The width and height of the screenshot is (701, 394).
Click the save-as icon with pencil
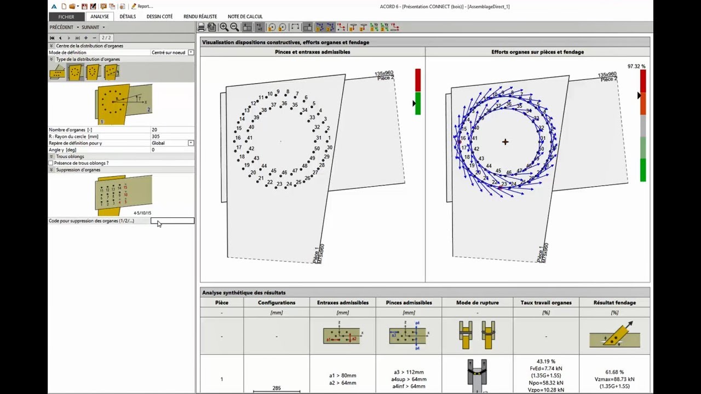(93, 7)
